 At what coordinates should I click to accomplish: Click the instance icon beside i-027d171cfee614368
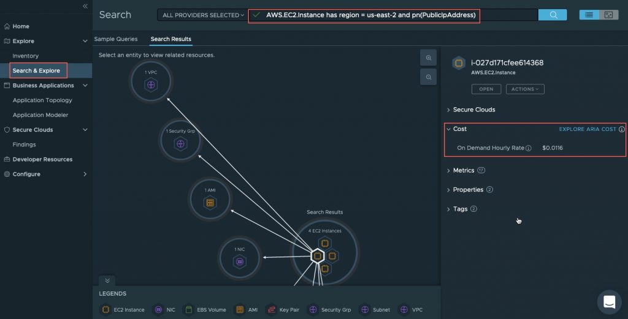point(459,63)
